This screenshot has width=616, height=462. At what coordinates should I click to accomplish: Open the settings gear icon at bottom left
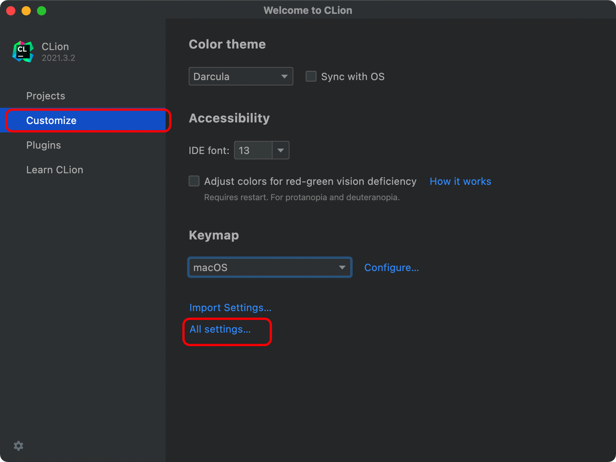click(x=18, y=445)
